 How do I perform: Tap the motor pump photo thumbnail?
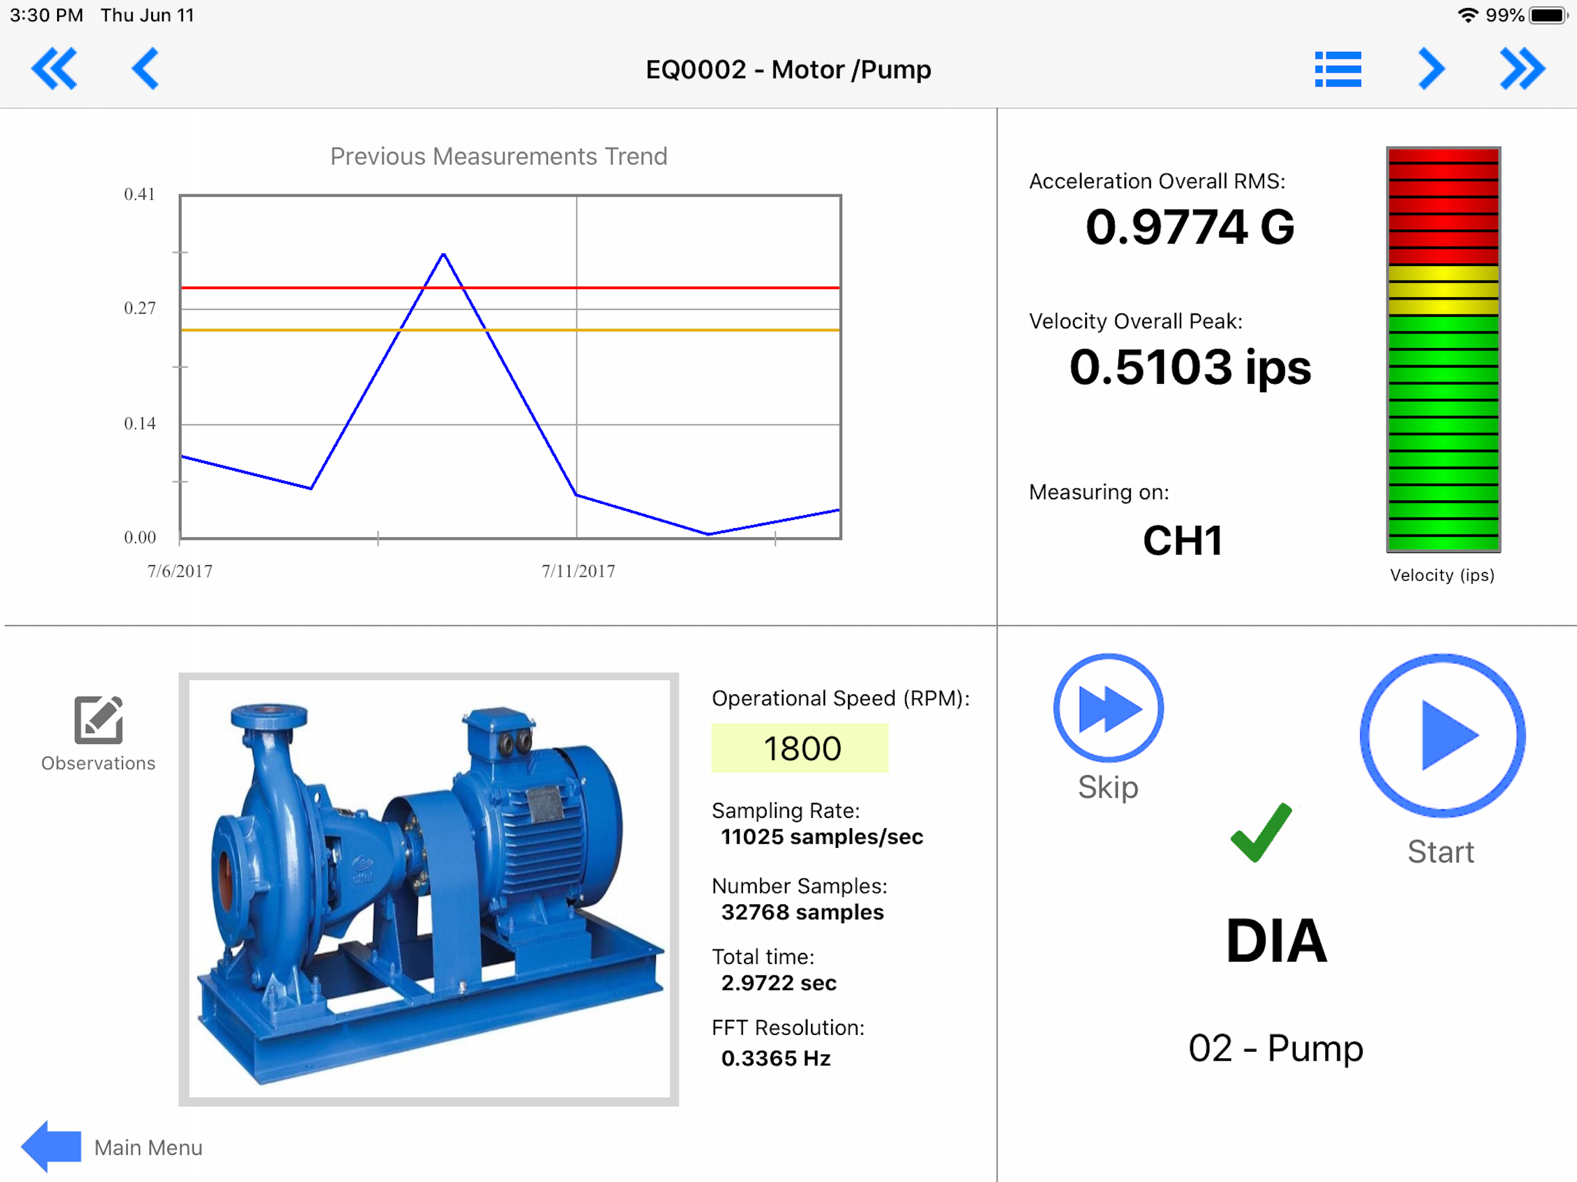pos(428,889)
